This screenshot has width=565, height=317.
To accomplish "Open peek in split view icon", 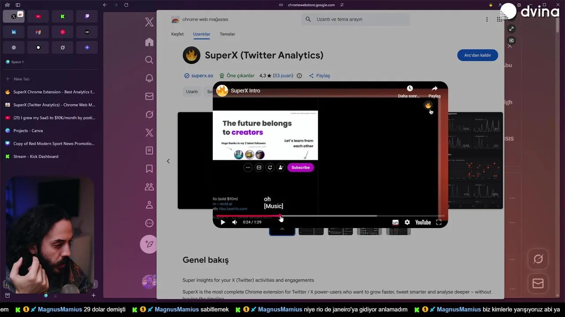I will pos(511,41).
